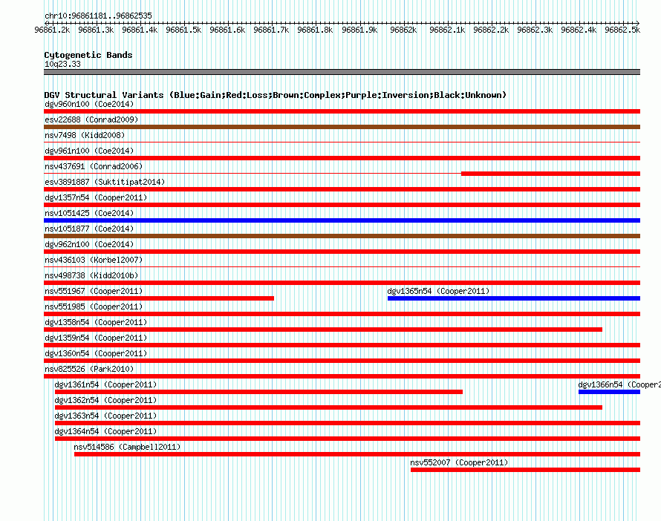Image resolution: width=661 pixels, height=521 pixels.
Task: Click the dgv1357n54 (Cooper2011) label
Action: tap(96, 197)
